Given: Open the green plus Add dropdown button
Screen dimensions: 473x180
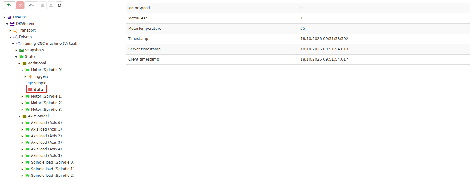Looking at the screenshot, I should pos(9,5).
